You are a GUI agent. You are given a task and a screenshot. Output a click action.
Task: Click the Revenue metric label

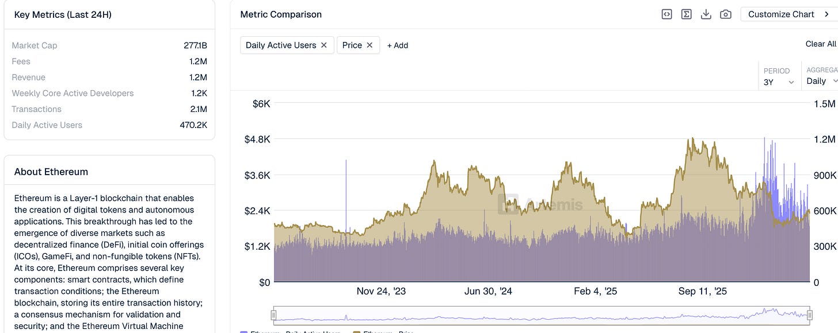click(x=28, y=78)
